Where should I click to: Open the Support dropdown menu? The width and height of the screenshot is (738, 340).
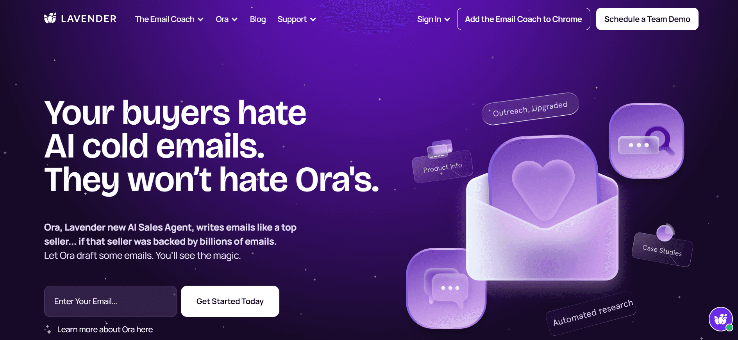click(297, 19)
